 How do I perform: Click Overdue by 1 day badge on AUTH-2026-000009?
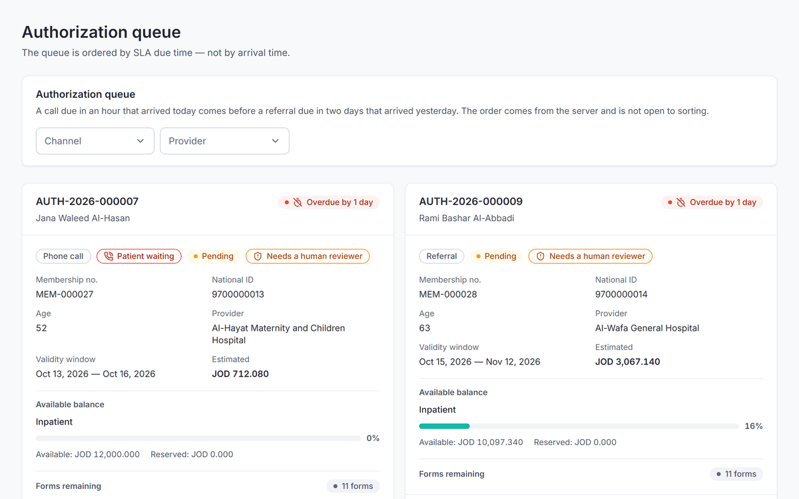pos(712,202)
